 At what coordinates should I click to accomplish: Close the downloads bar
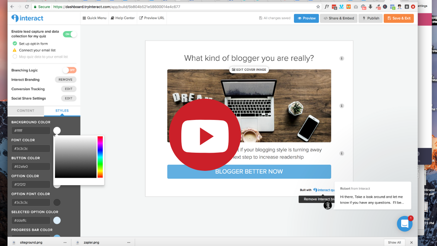[411, 242]
